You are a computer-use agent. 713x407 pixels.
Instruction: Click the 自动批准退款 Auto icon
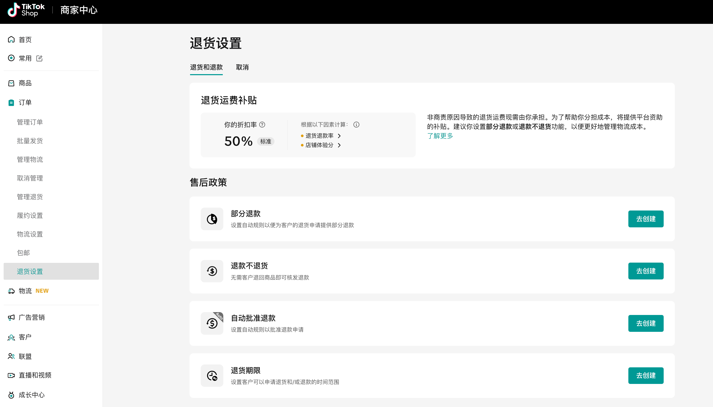click(212, 324)
